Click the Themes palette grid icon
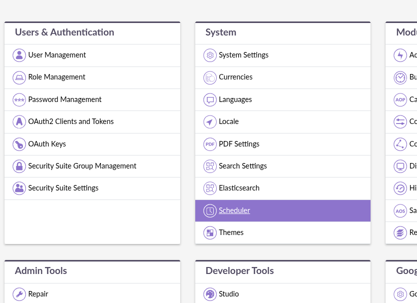The width and height of the screenshot is (417, 303). coord(210,232)
